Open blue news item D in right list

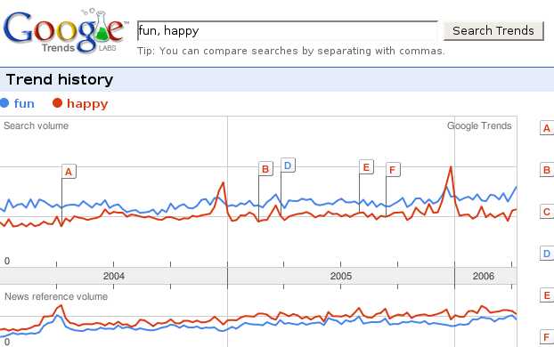(547, 254)
